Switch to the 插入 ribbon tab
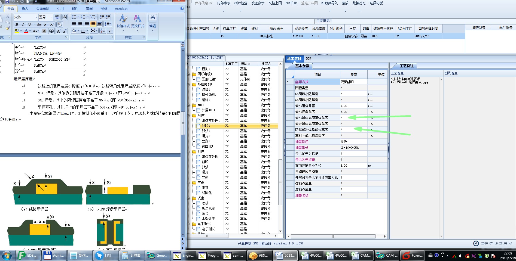The height and width of the screenshot is (261, 516). [25, 9]
